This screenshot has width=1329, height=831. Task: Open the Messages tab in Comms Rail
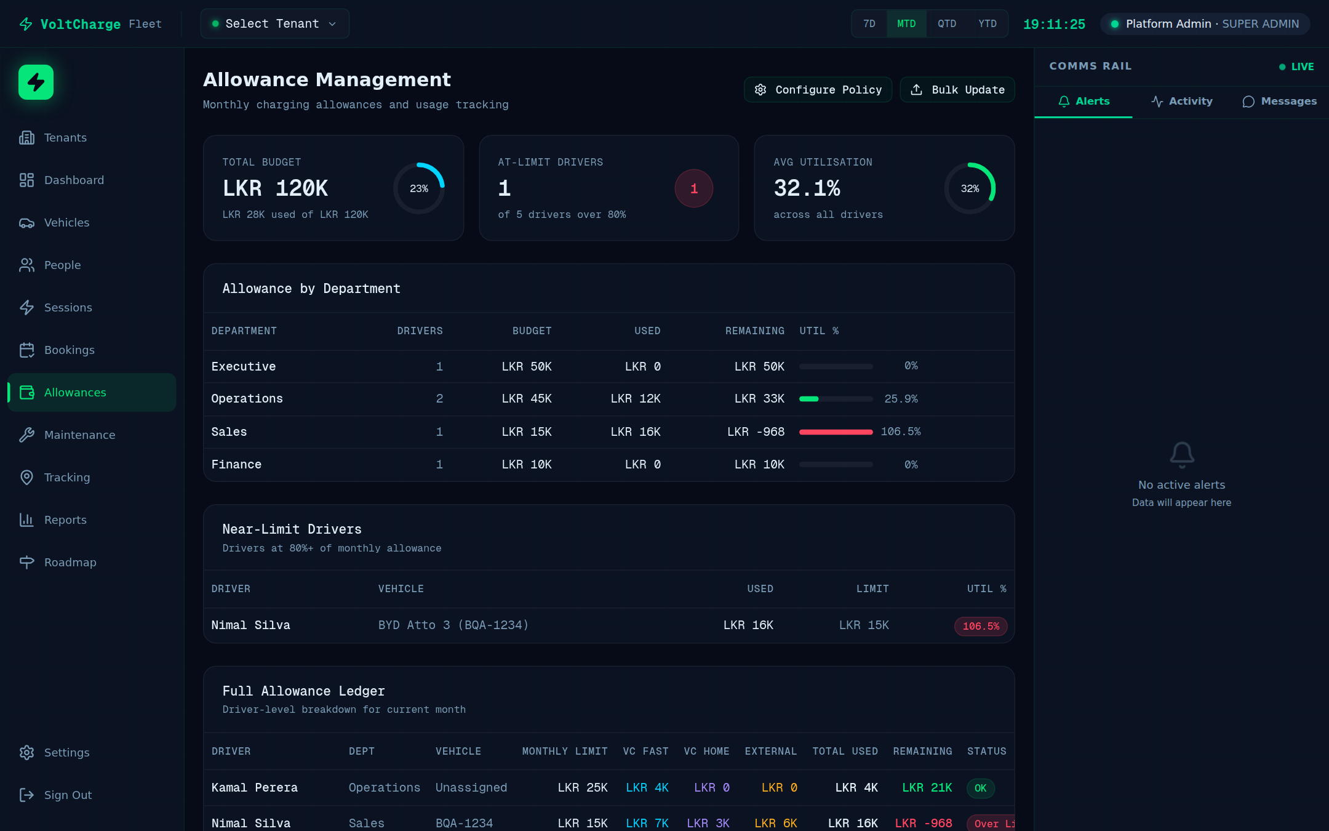tap(1280, 102)
